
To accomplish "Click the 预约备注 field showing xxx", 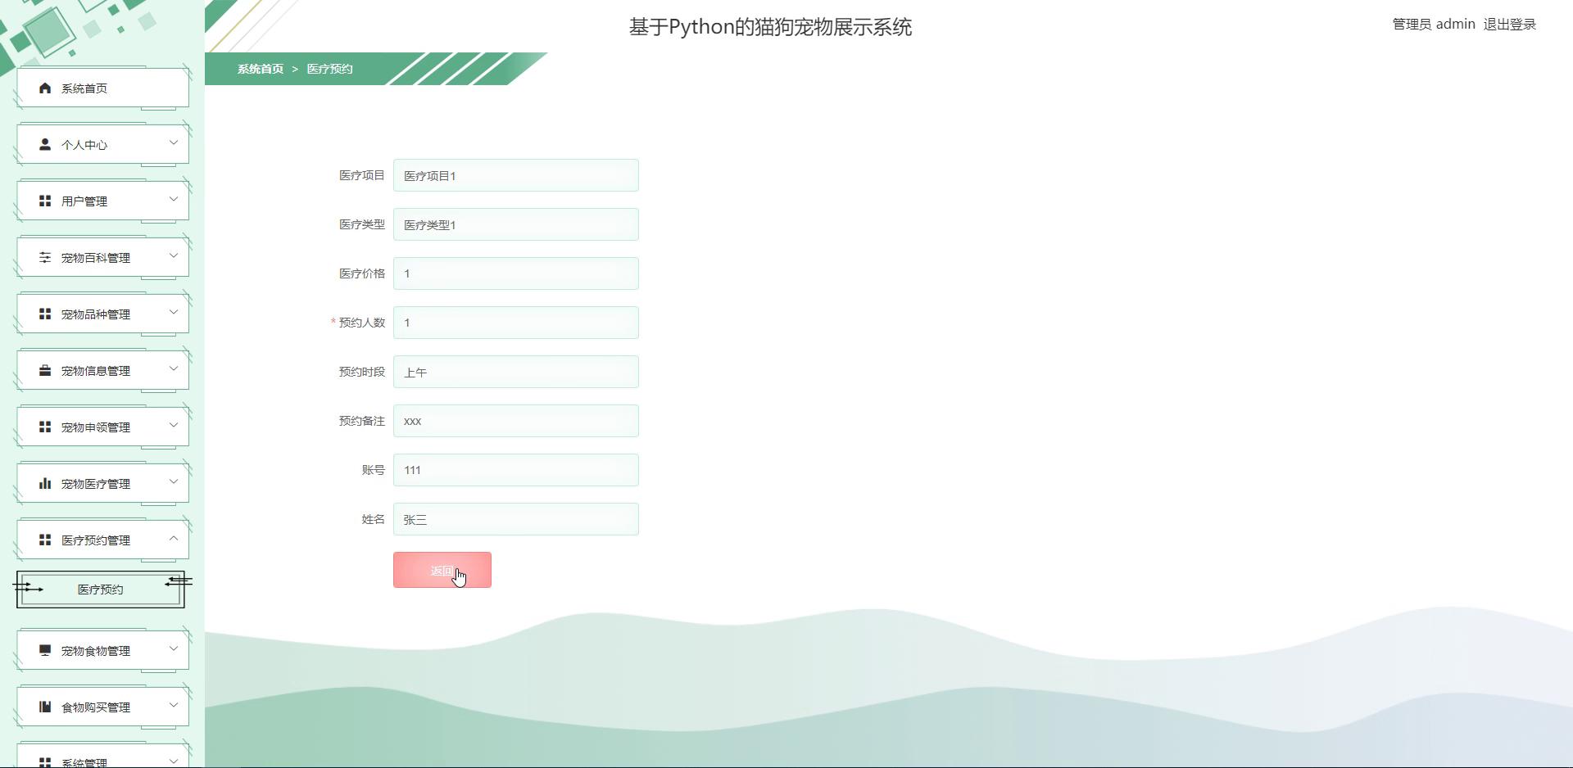I will pyautogui.click(x=516, y=421).
